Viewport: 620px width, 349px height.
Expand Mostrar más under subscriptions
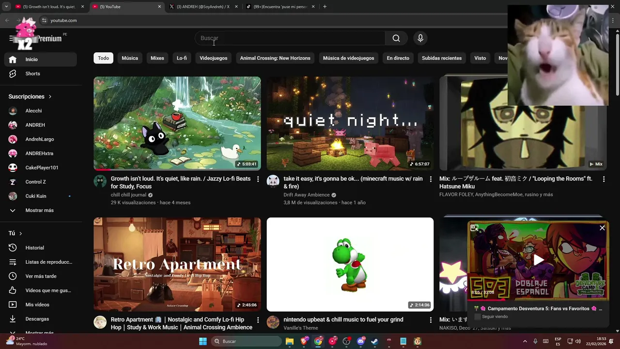(x=41, y=210)
